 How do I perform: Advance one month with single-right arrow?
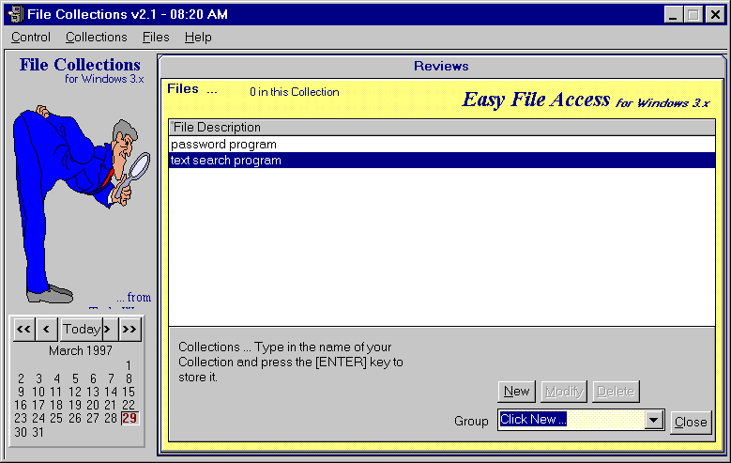tap(108, 329)
